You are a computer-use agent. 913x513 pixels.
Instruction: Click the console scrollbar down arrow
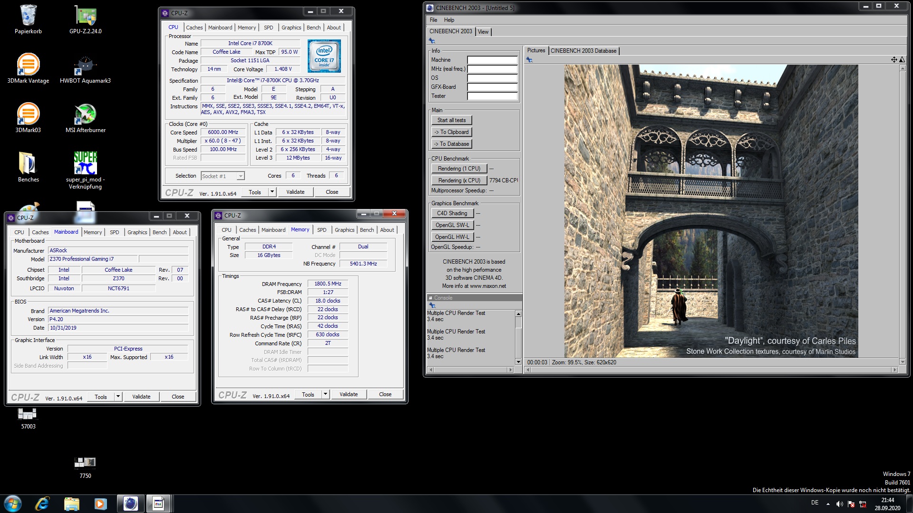click(518, 362)
